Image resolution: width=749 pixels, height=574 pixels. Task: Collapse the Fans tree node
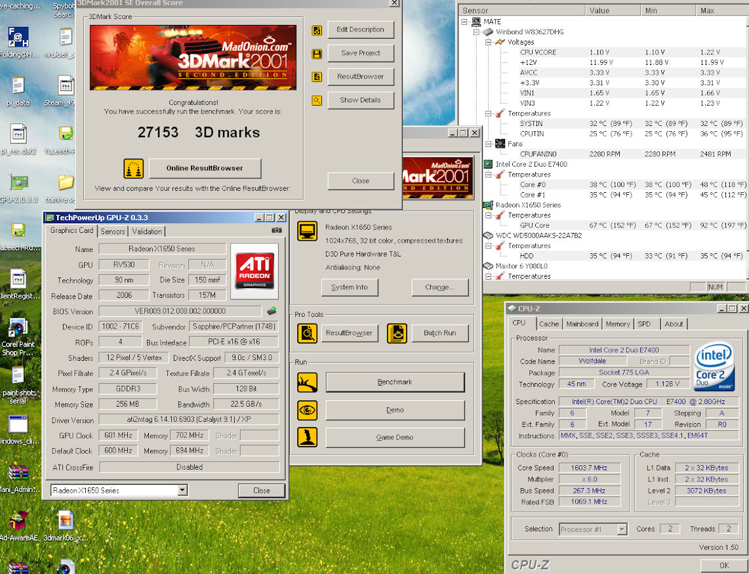(488, 144)
